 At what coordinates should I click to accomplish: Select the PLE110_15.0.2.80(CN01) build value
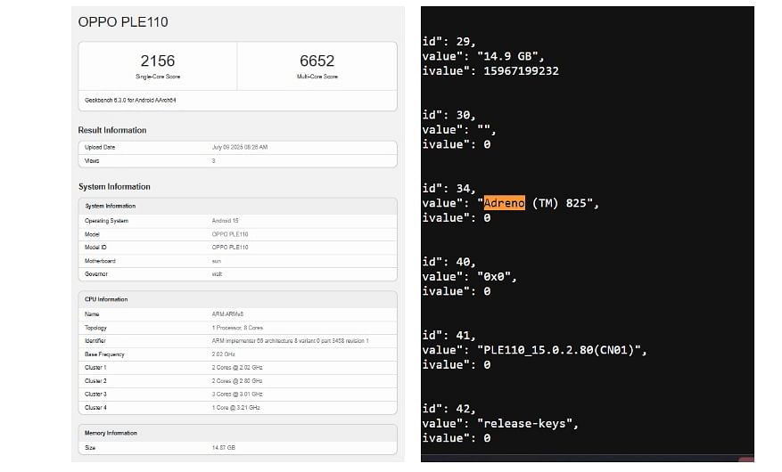pyautogui.click(x=558, y=350)
